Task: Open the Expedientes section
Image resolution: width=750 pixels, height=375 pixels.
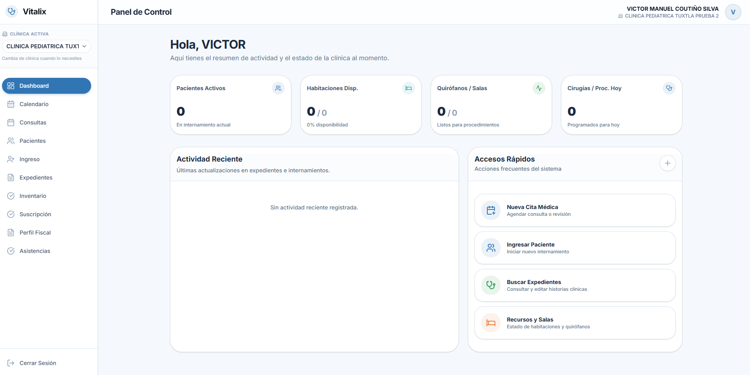Action: pyautogui.click(x=46, y=178)
